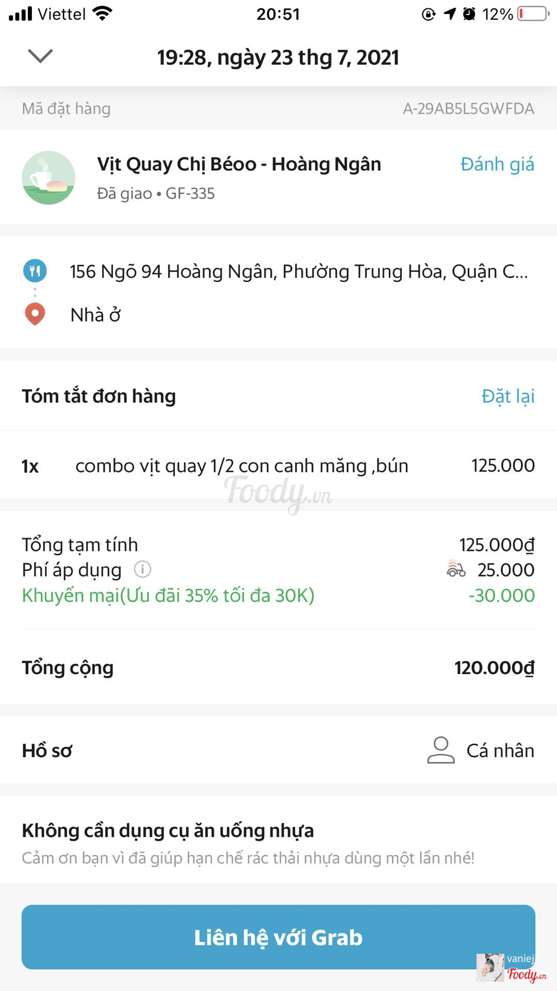The width and height of the screenshot is (557, 991).
Task: Tap the Khuyến mại promotion line
Action: pyautogui.click(x=168, y=595)
